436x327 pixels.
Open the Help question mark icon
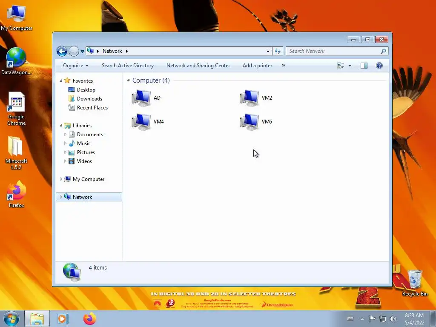coord(379,66)
